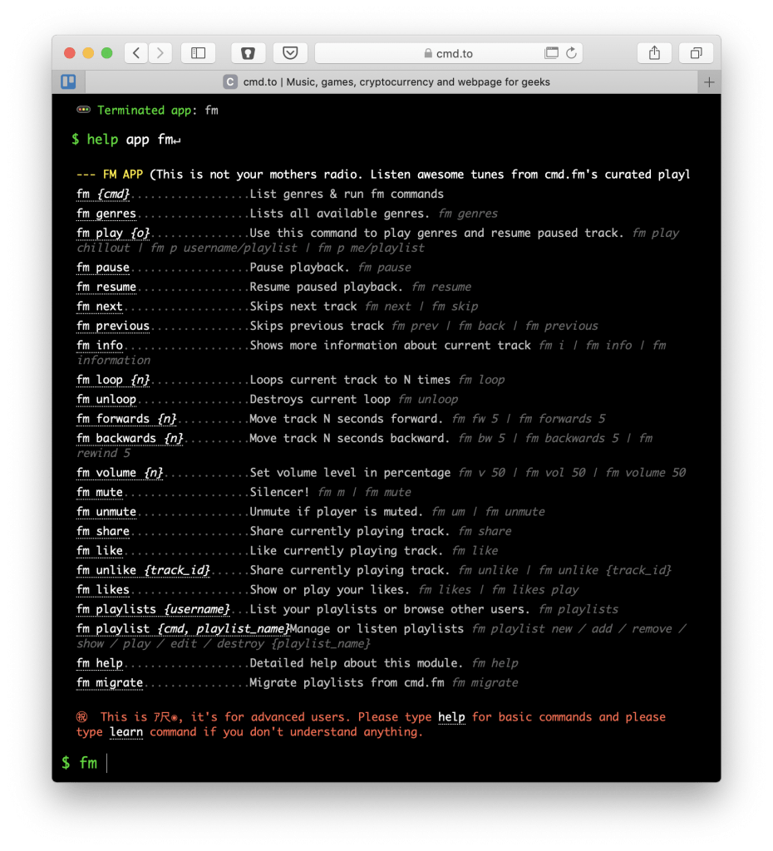Click the icon before 'Terminated app'

coord(84,110)
